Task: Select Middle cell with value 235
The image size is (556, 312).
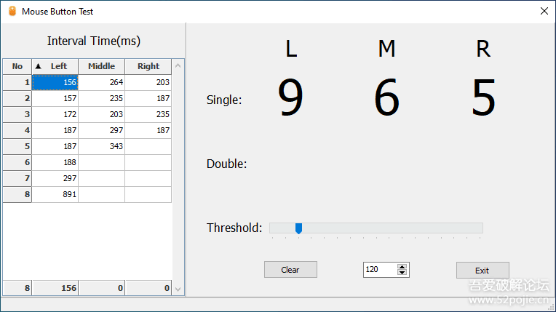Action: pyautogui.click(x=101, y=98)
